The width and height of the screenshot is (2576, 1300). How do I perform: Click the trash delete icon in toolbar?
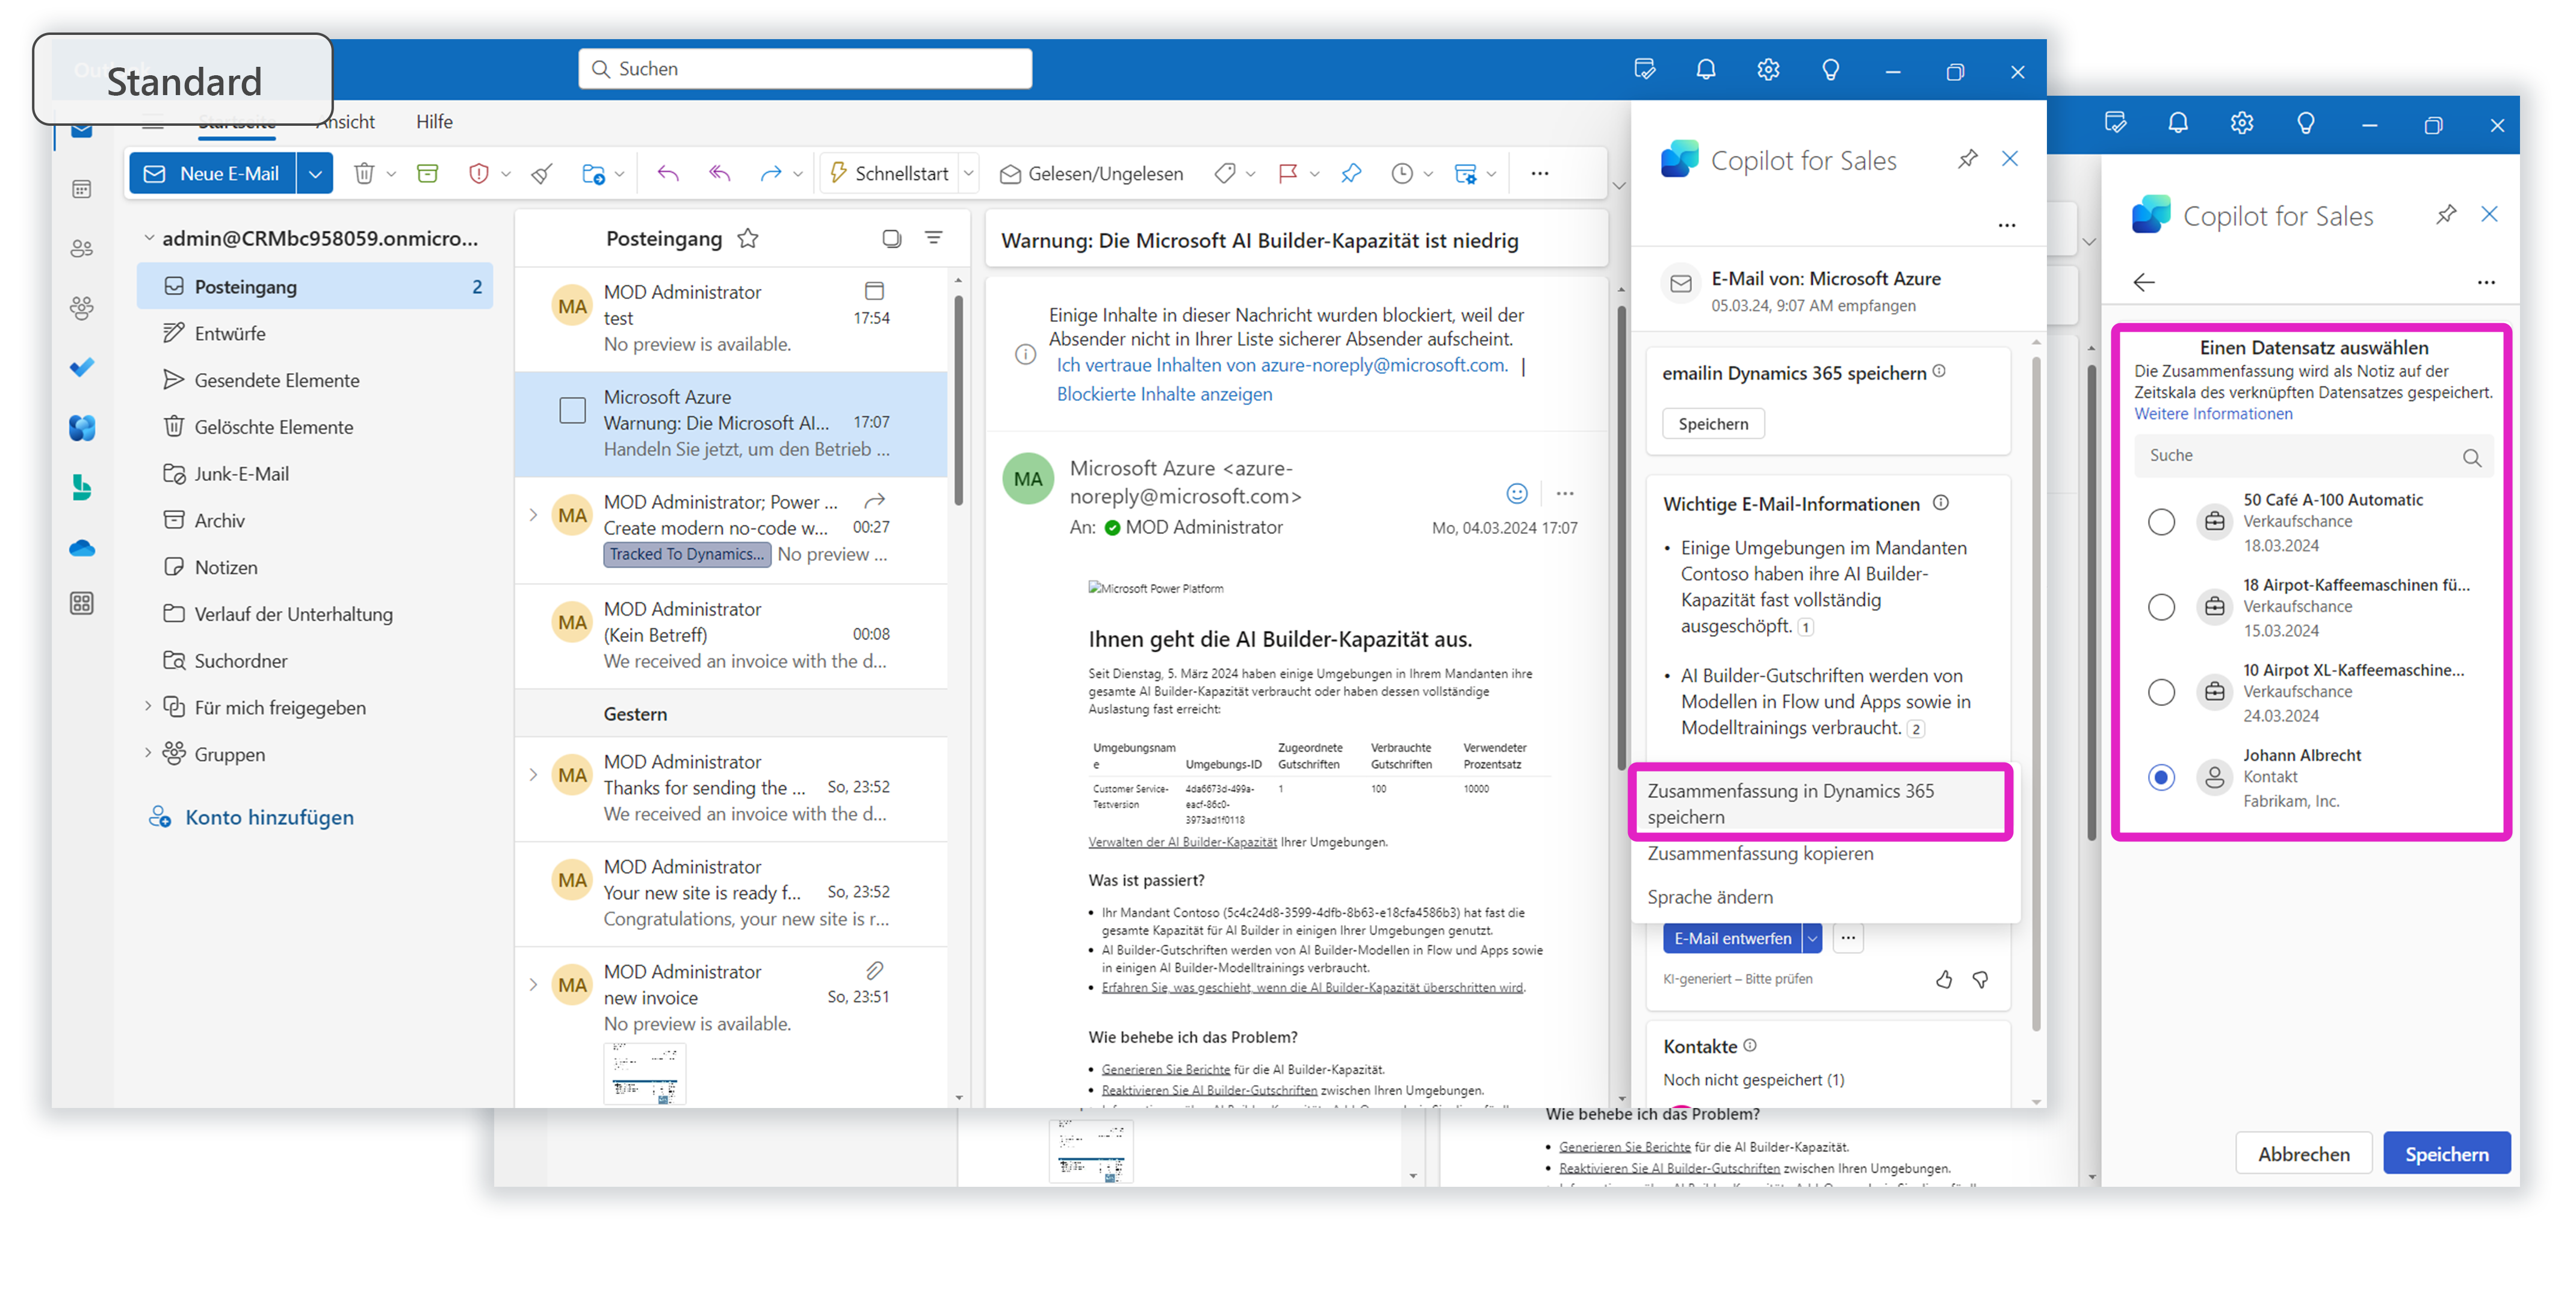pos(363,174)
